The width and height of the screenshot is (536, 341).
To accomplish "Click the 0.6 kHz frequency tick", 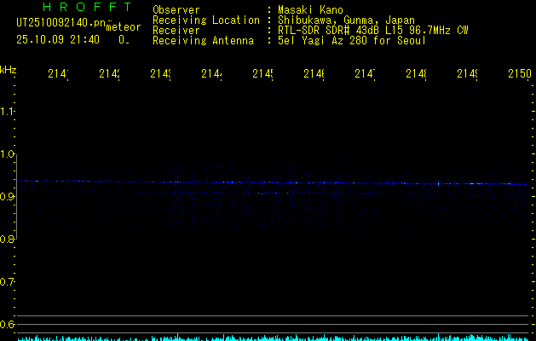I will tap(8, 325).
